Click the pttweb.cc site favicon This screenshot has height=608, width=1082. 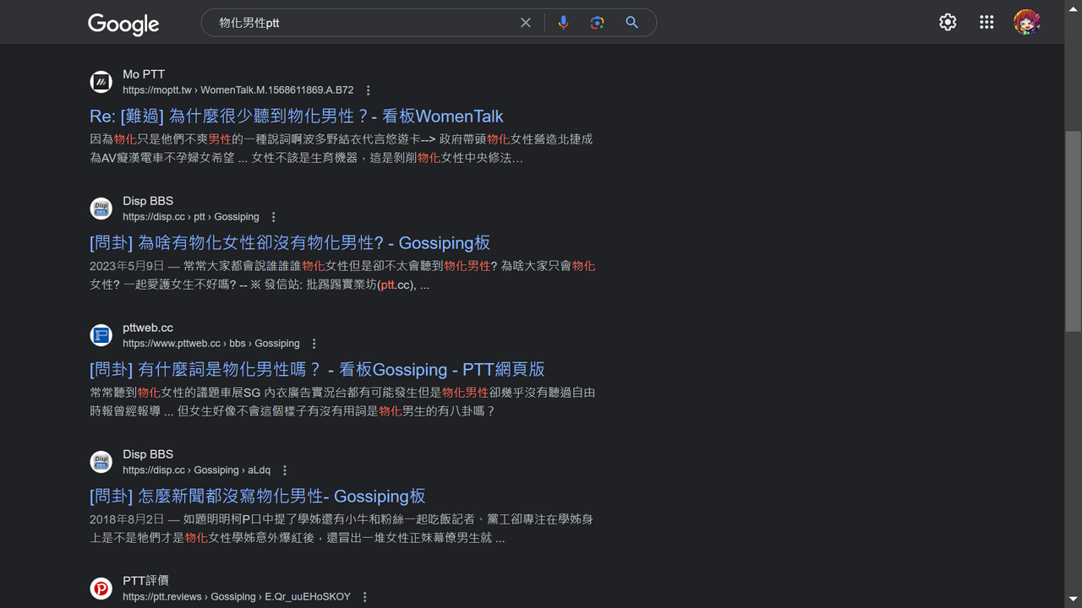[x=101, y=335]
